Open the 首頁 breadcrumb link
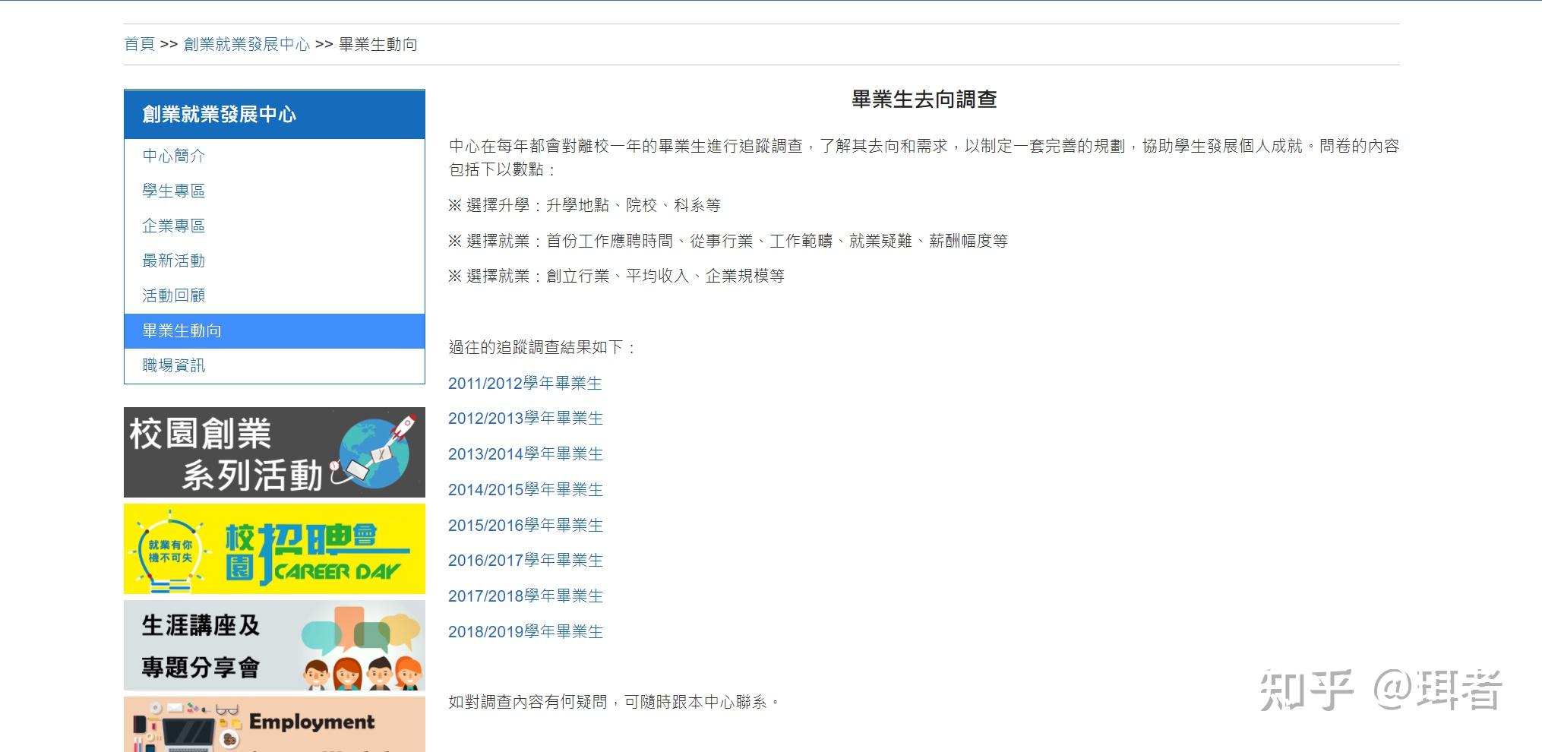The height and width of the screenshot is (752, 1542). tap(139, 44)
